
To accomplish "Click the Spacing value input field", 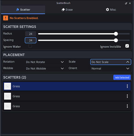I will tap(31, 40).
